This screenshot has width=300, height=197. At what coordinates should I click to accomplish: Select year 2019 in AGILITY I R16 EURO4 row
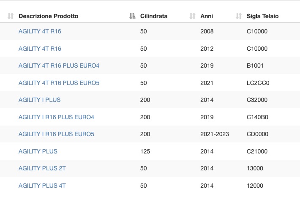click(207, 117)
